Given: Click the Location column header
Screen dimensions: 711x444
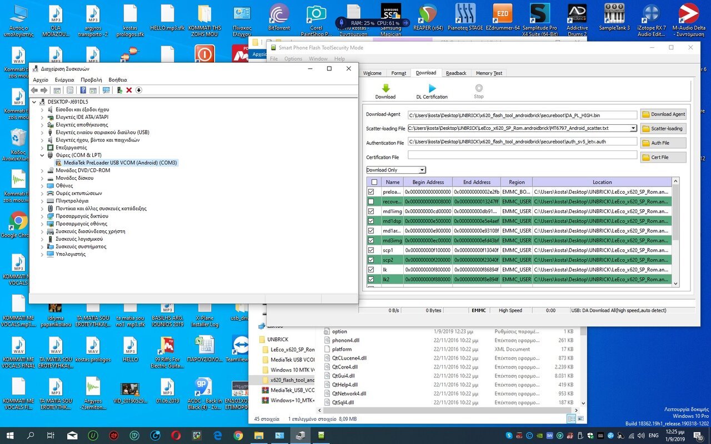Looking at the screenshot, I should [x=602, y=182].
